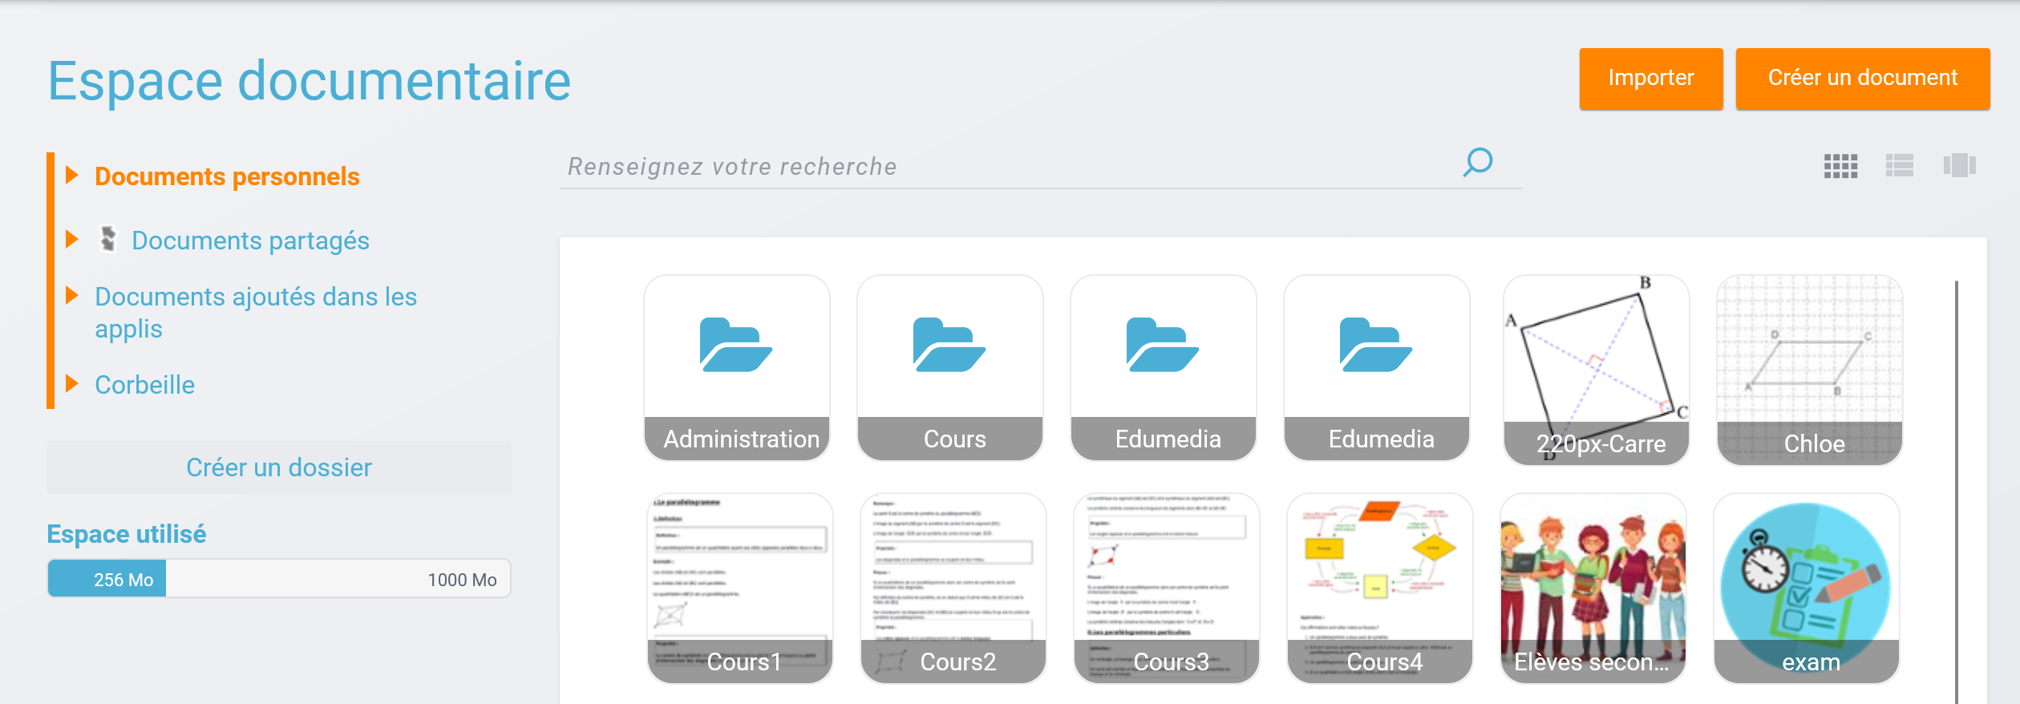The height and width of the screenshot is (704, 2020).
Task: Click the Importer button
Action: [x=1650, y=78]
